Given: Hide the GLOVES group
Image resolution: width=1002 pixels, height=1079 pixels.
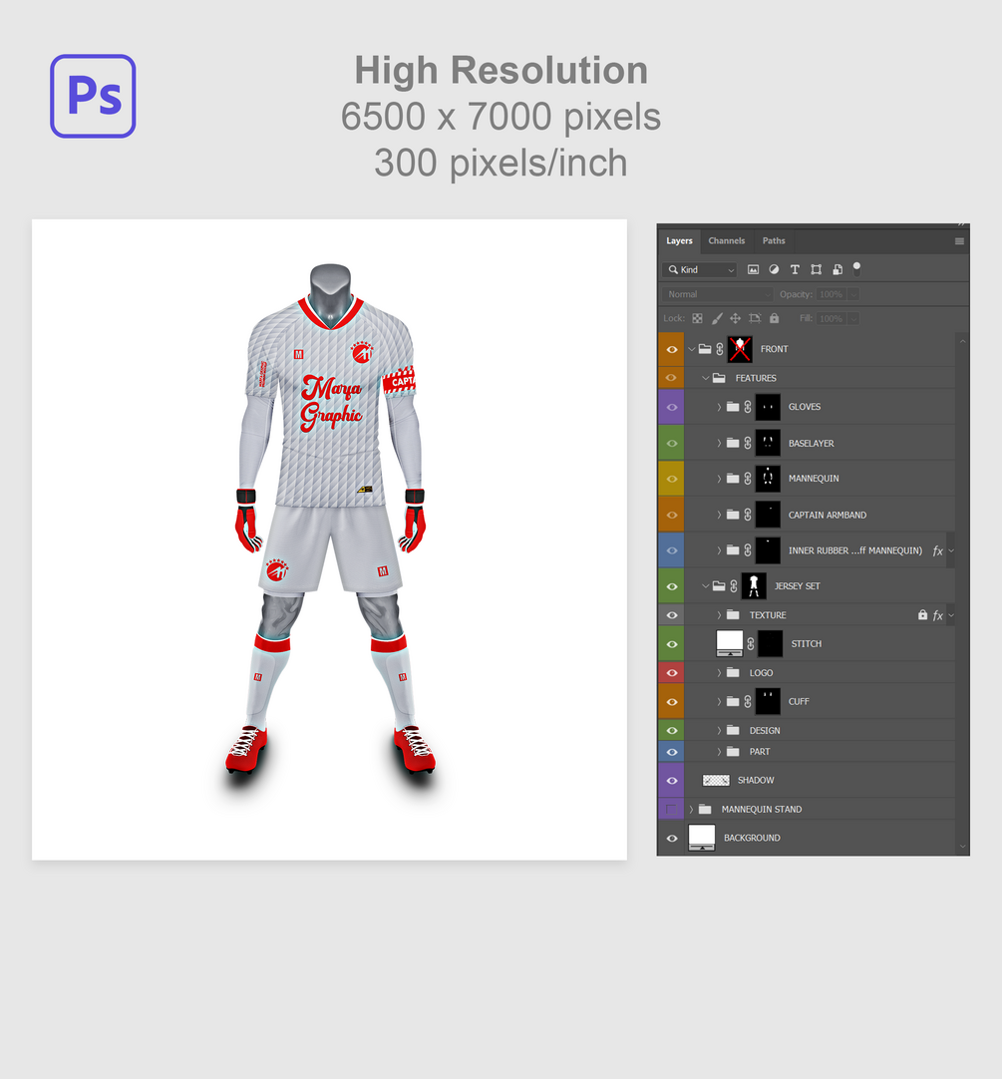Looking at the screenshot, I should tap(672, 408).
